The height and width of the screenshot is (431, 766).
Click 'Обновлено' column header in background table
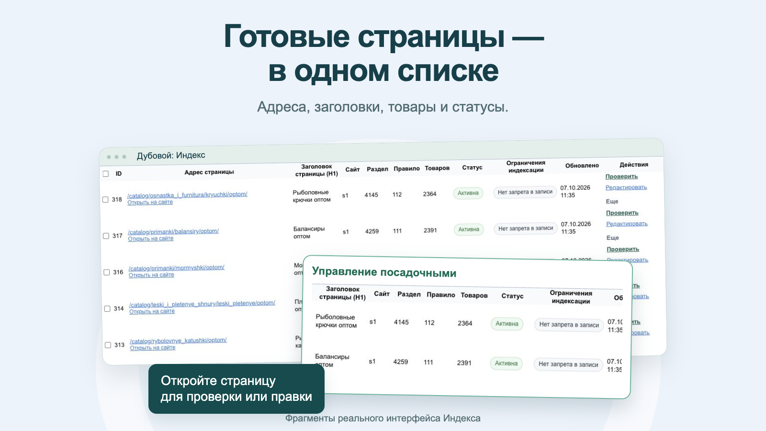coord(582,166)
